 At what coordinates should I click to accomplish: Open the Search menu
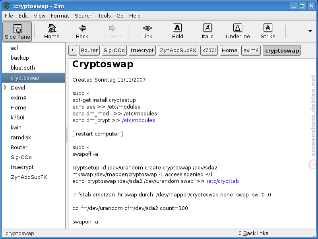pos(83,16)
